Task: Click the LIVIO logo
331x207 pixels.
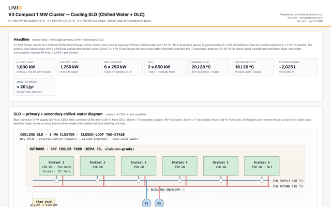Action: click(15, 8)
